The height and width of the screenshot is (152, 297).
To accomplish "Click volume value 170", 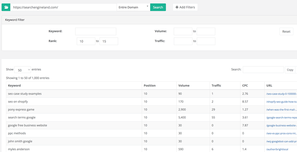I will [x=181, y=101].
